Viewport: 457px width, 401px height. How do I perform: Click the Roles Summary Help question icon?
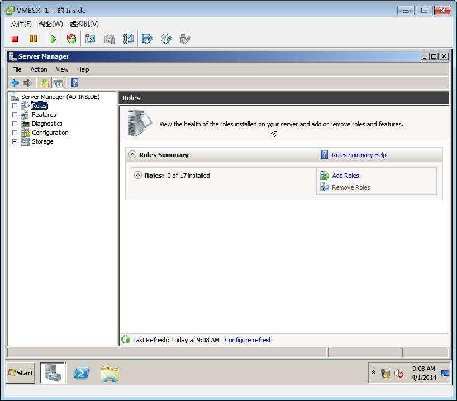pos(324,154)
